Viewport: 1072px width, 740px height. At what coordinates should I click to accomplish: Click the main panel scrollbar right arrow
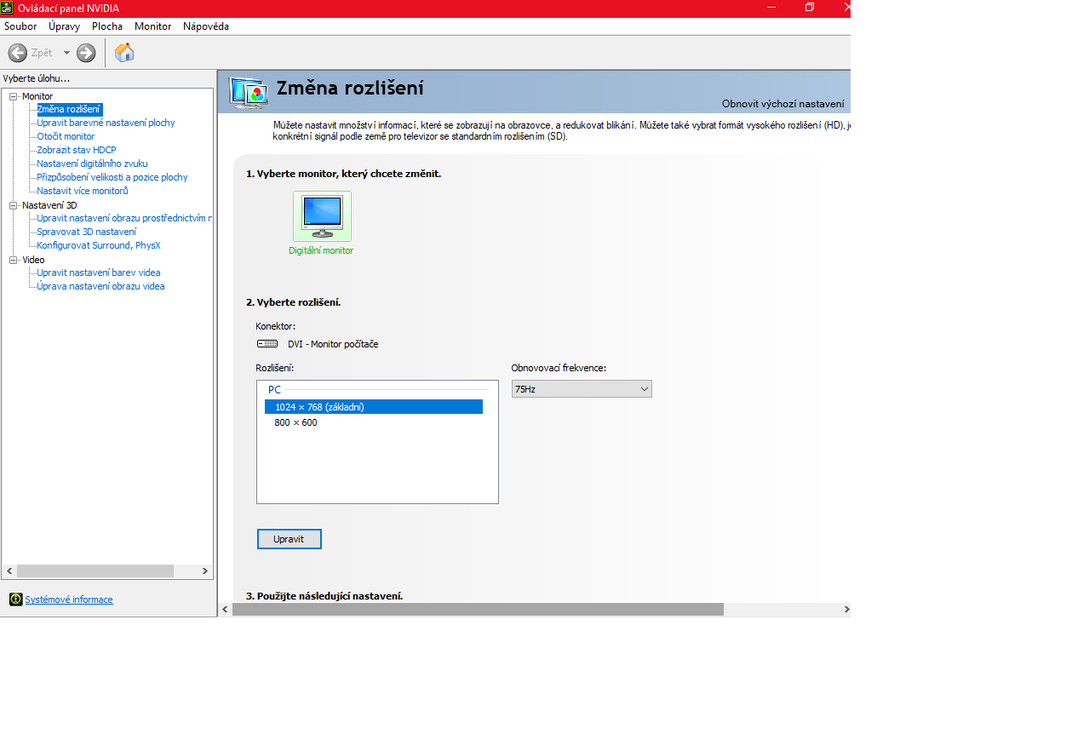[x=846, y=610]
